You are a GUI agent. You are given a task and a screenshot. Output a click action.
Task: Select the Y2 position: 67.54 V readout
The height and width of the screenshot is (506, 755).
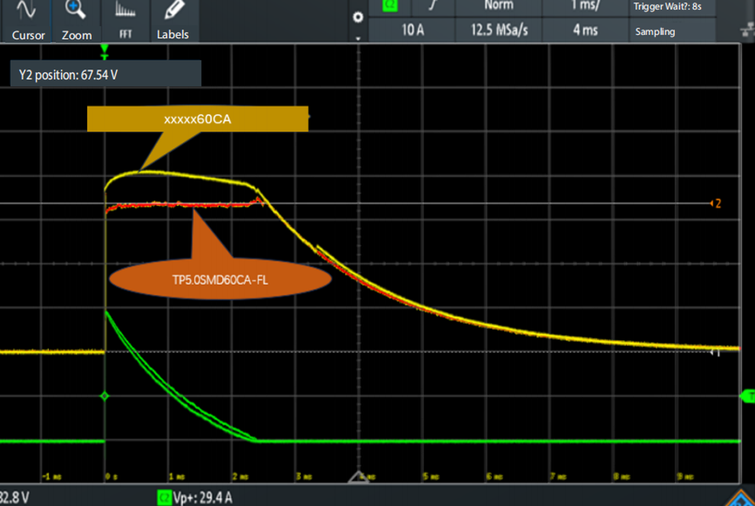coord(105,74)
